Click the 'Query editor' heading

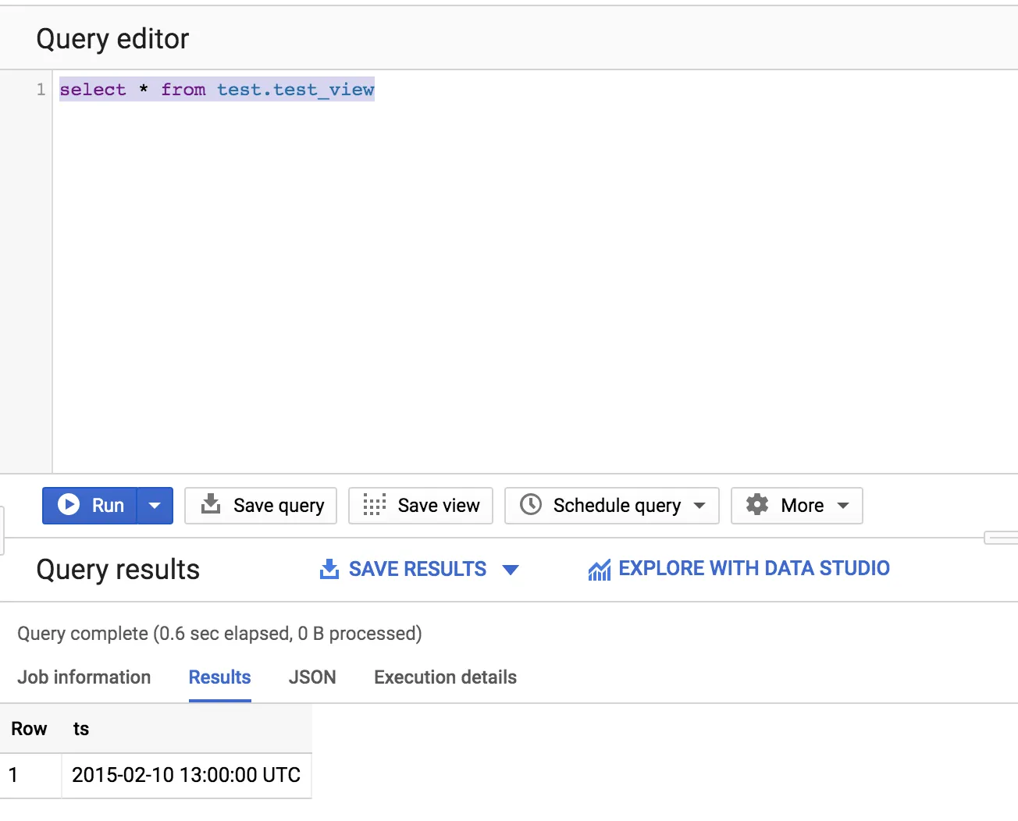112,39
